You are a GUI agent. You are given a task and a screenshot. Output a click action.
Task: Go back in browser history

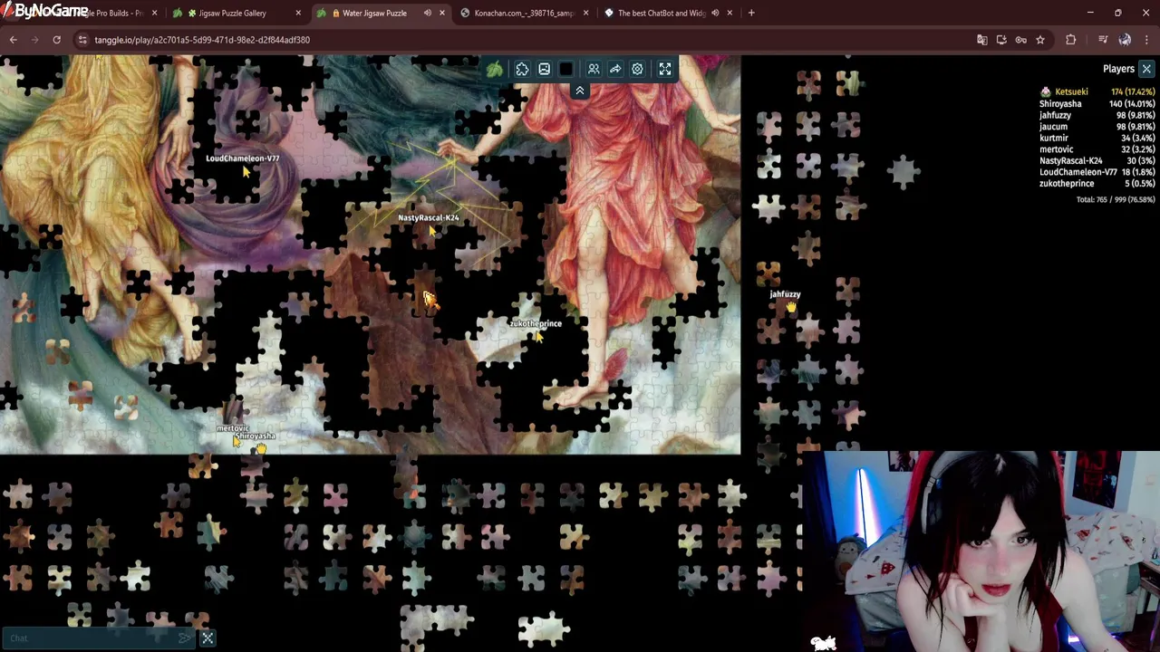pyautogui.click(x=14, y=40)
